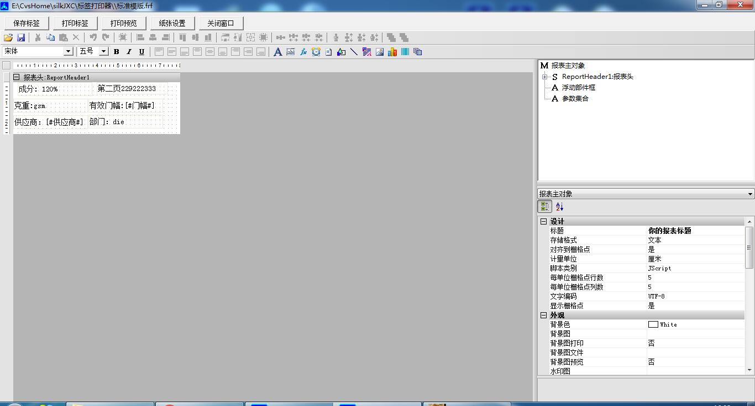Click the undo arrow icon
Screen dimensions: 755x406
(93, 38)
